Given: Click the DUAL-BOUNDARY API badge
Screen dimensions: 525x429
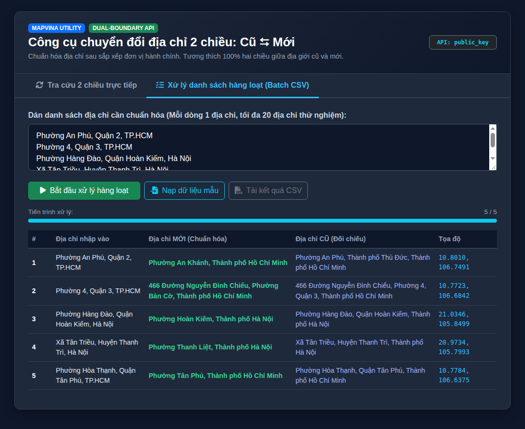Looking at the screenshot, I should [x=123, y=28].
